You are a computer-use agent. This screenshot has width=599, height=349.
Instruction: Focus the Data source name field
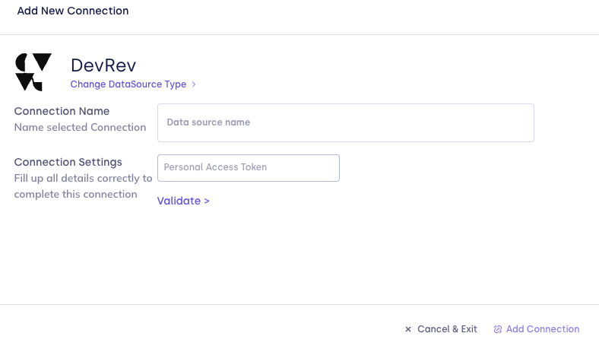(x=346, y=122)
